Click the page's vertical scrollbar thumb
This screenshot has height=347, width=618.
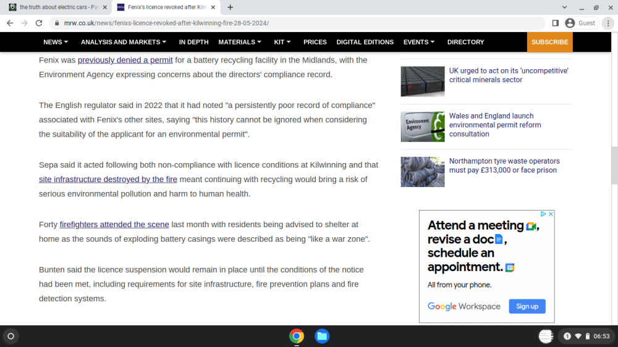[x=614, y=165]
